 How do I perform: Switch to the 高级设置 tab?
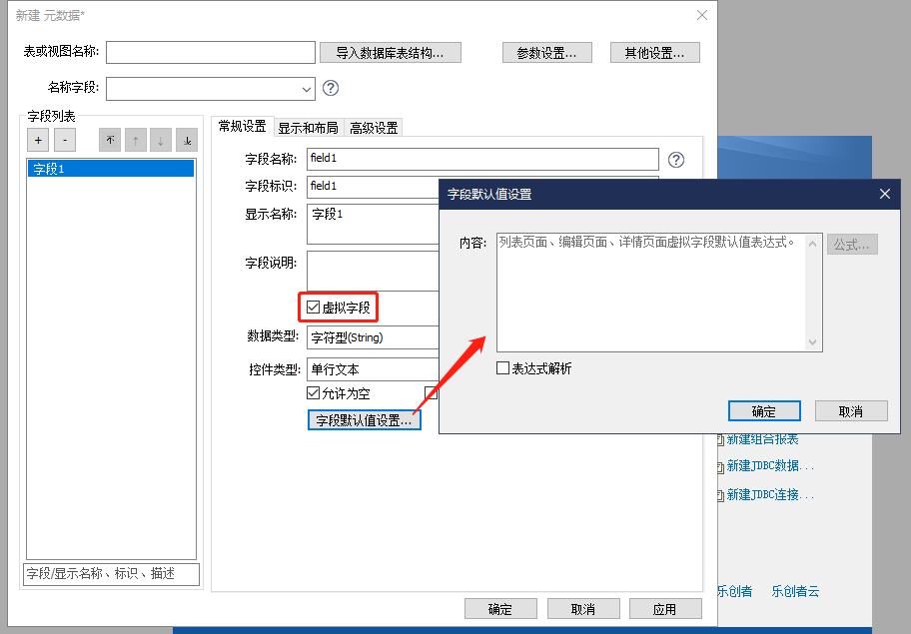pos(374,128)
